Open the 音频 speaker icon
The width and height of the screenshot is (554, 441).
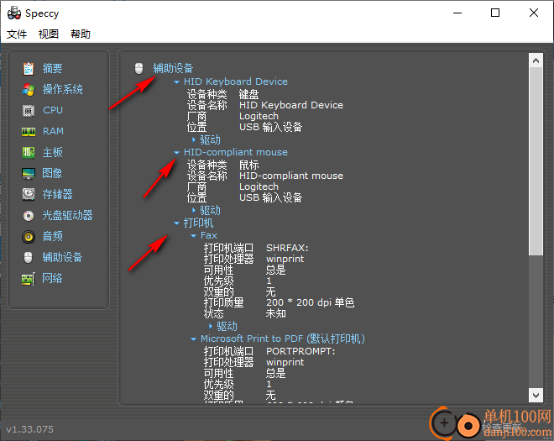(x=29, y=237)
